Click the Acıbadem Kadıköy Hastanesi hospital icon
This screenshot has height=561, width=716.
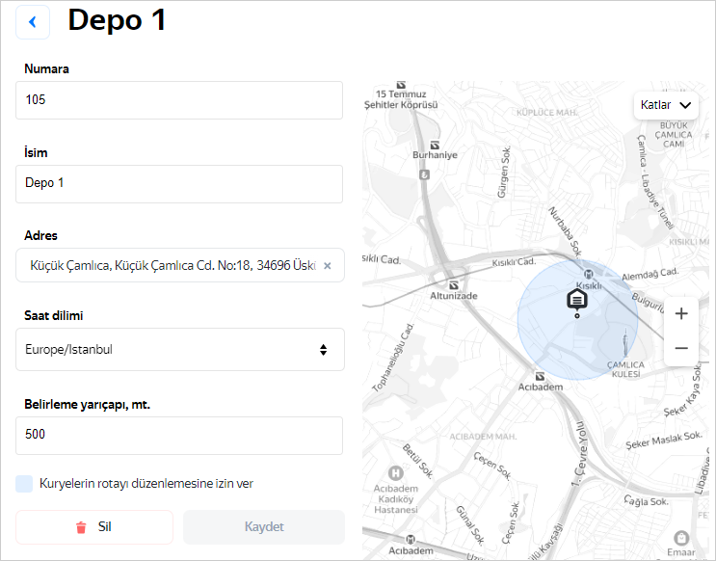tap(395, 473)
